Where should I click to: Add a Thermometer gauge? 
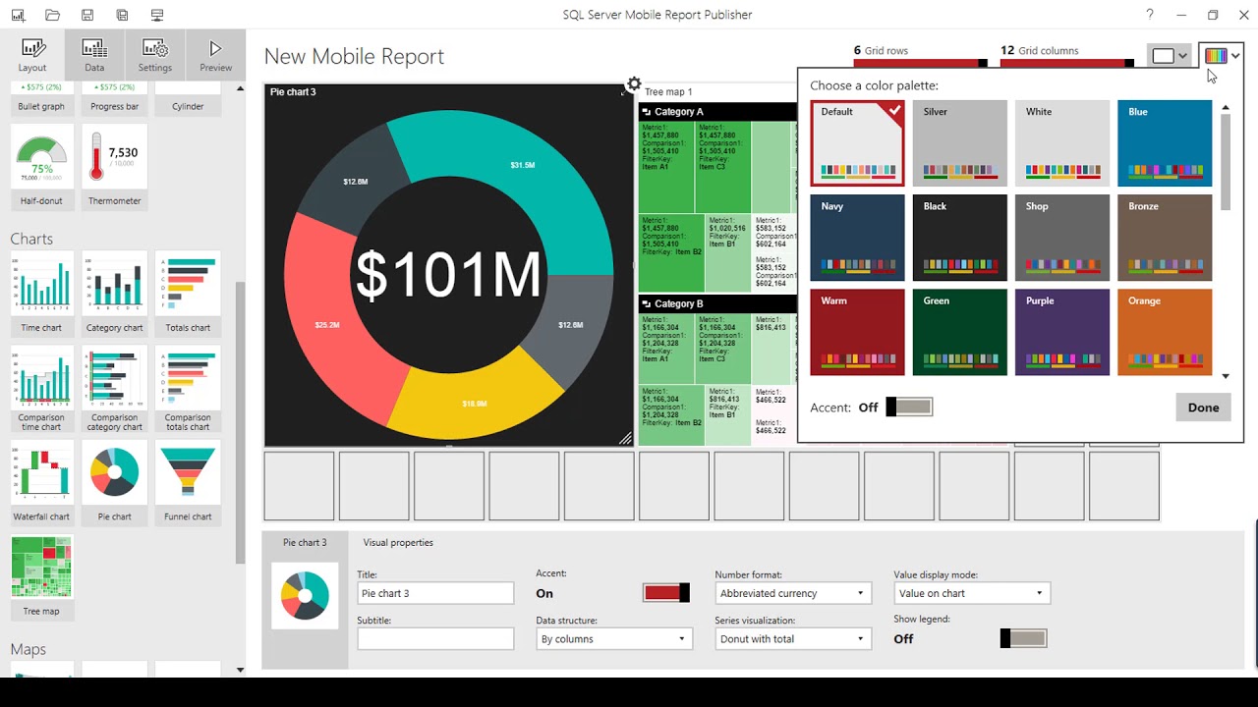[114, 167]
